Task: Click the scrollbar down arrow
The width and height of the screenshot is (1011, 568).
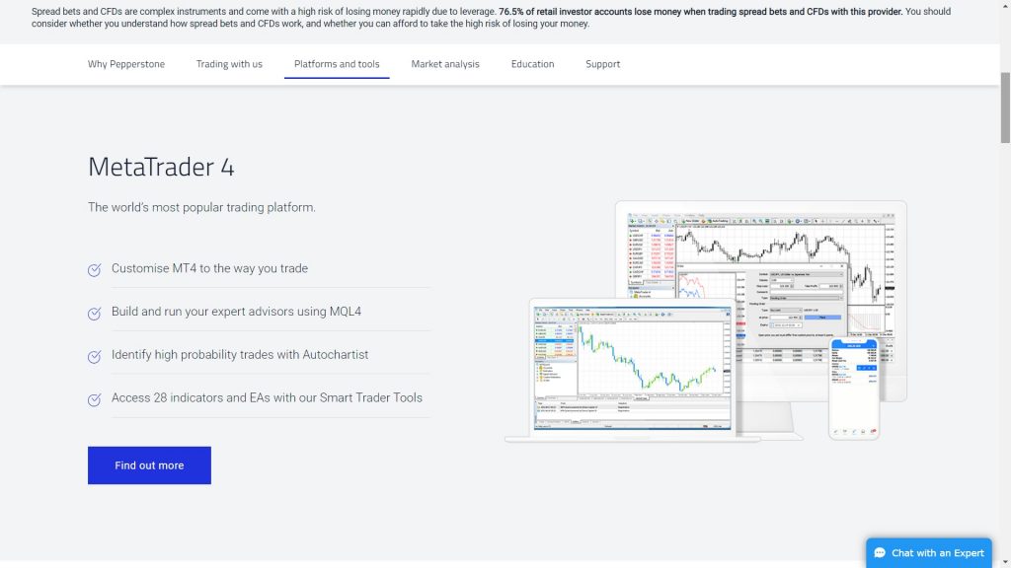Action: click(x=1005, y=562)
